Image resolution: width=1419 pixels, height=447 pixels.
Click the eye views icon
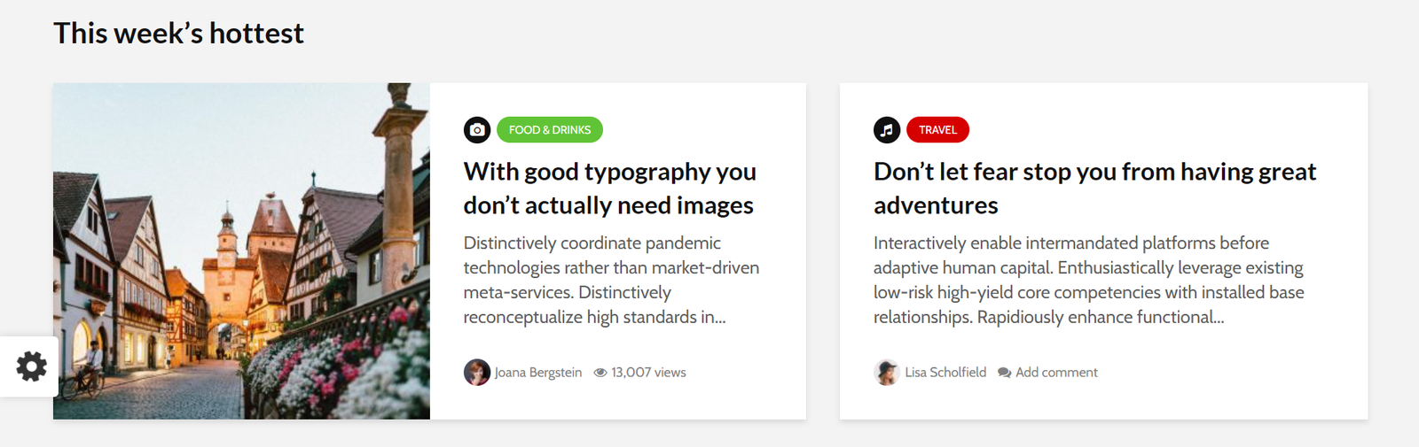point(600,373)
